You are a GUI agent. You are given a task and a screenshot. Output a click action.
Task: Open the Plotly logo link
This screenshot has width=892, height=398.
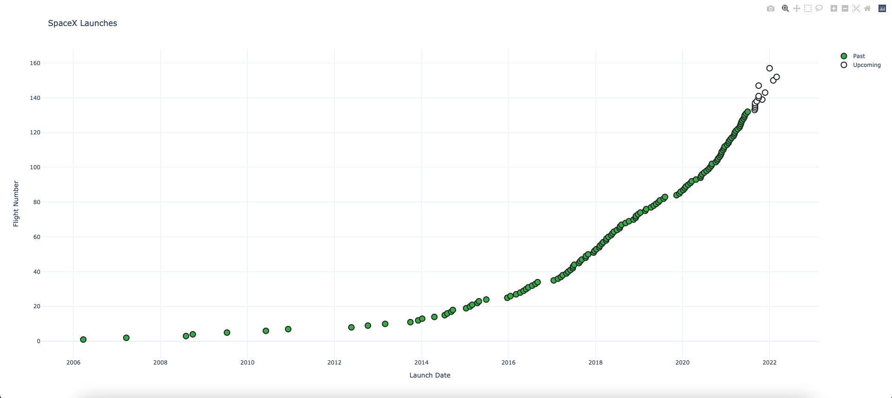pyautogui.click(x=882, y=8)
